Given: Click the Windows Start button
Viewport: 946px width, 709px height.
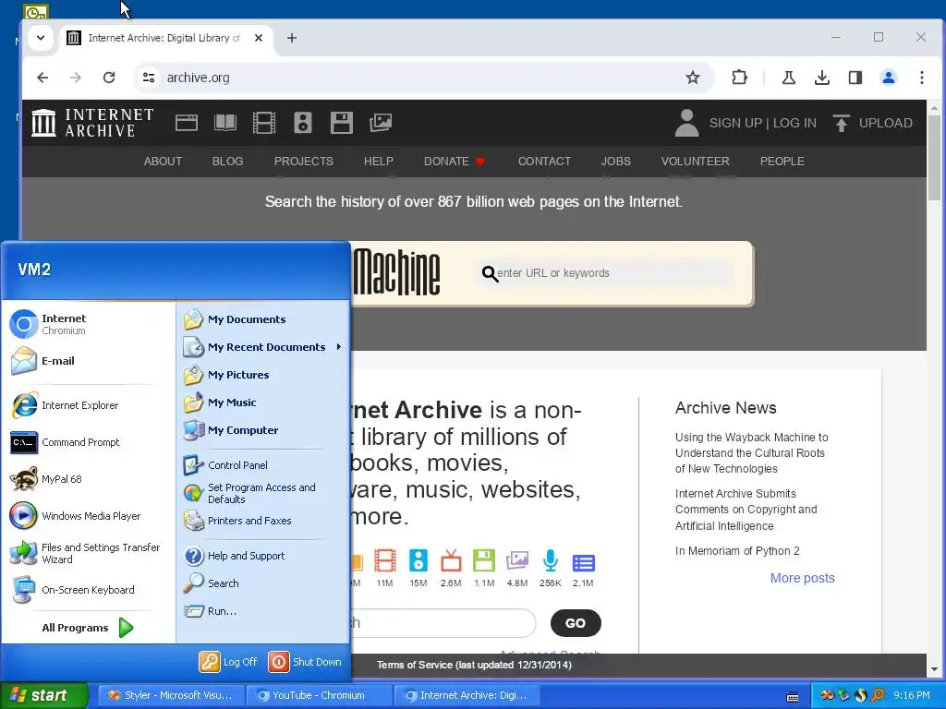Looking at the screenshot, I should tap(42, 695).
